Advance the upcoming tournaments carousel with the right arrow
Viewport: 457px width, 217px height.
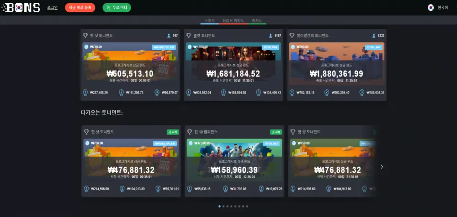coord(382,167)
